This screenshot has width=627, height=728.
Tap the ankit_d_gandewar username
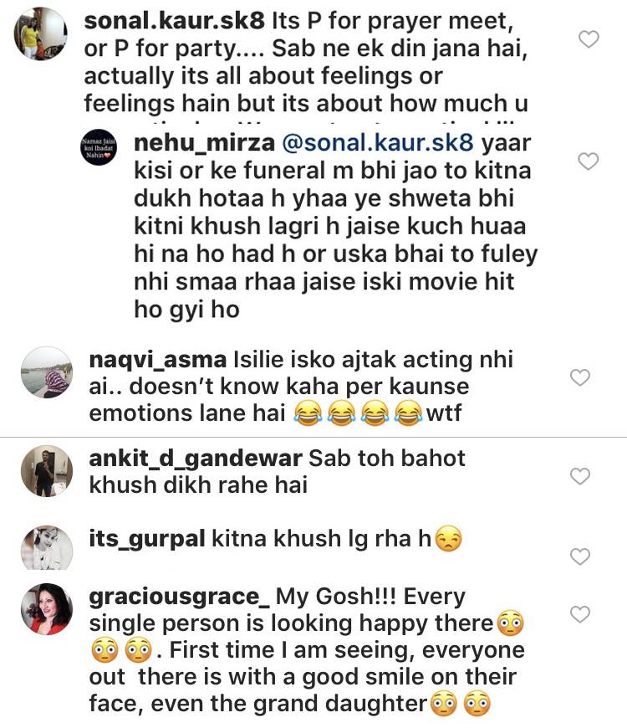[x=195, y=459]
